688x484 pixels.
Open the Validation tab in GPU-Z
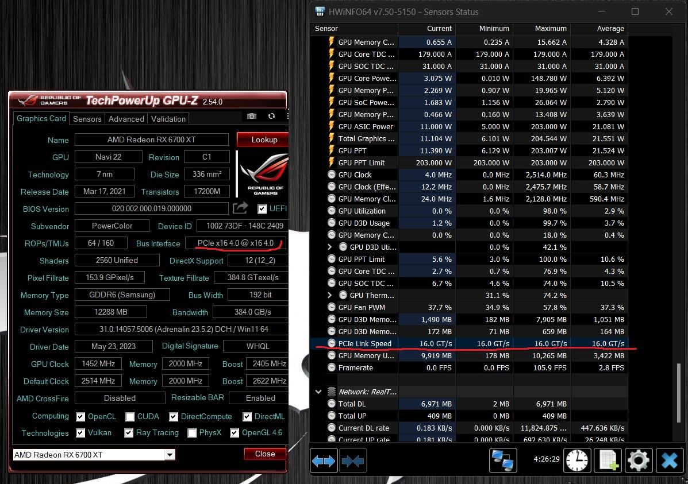[x=168, y=119]
